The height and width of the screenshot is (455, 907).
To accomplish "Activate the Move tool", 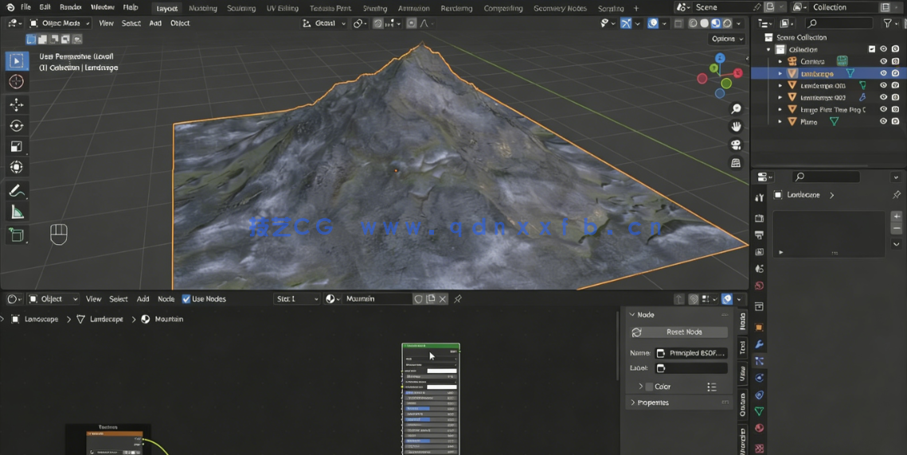I will pyautogui.click(x=17, y=105).
